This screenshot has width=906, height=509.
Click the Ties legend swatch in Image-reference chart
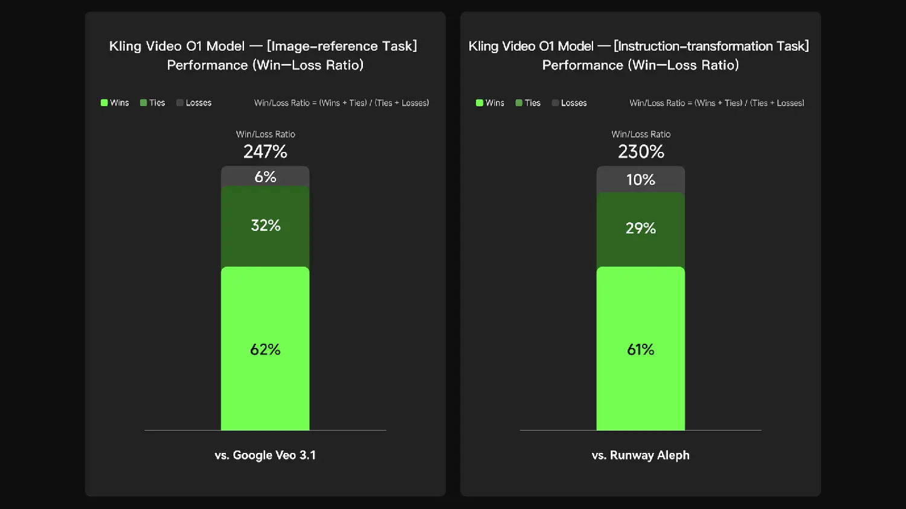click(144, 103)
